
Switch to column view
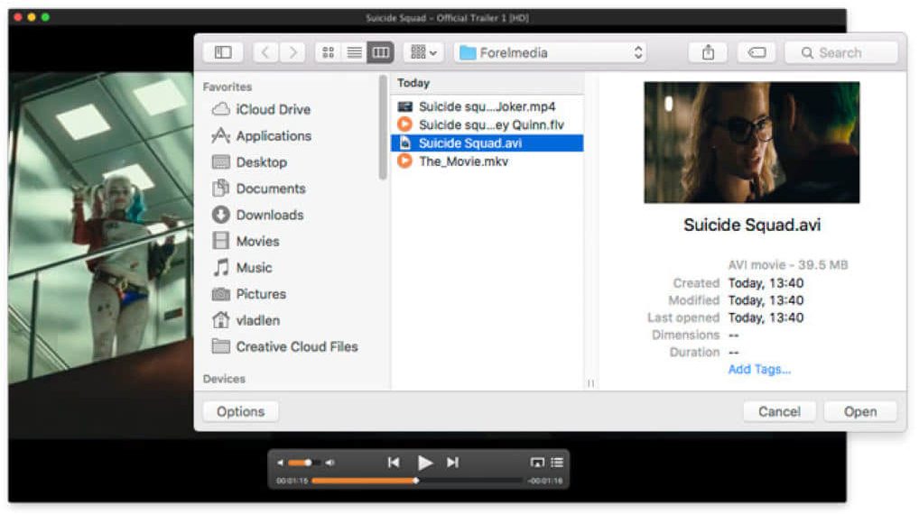point(380,53)
